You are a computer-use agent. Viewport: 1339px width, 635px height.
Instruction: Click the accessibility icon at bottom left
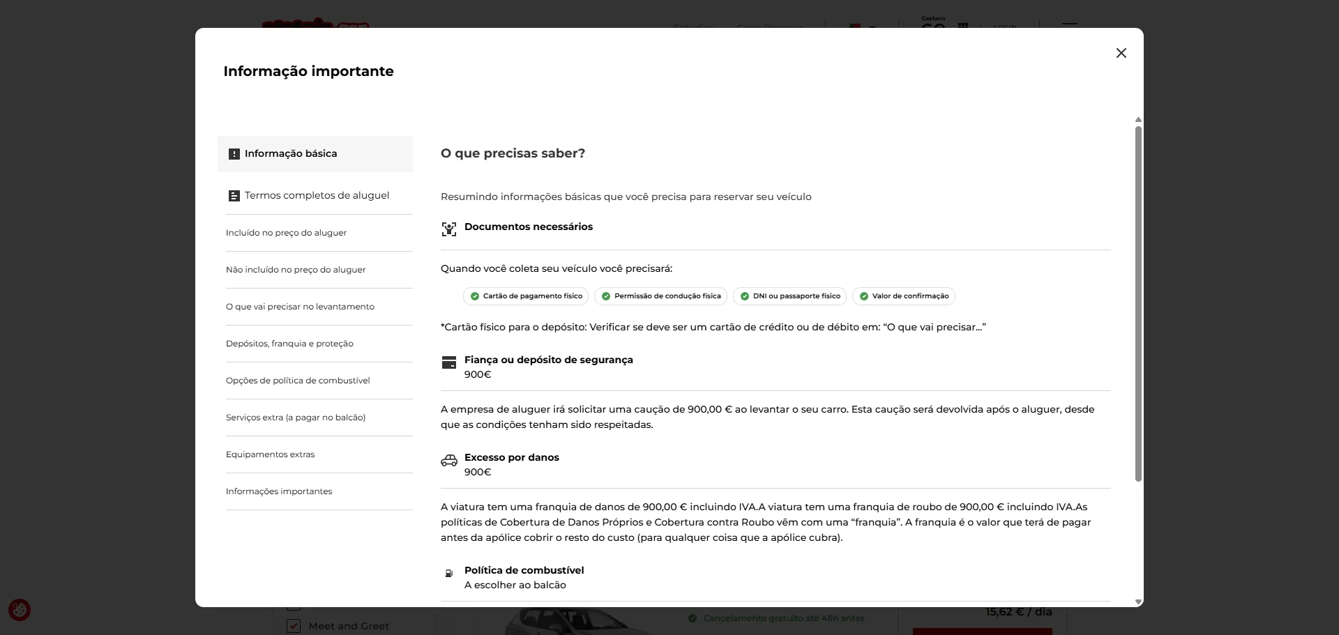coord(19,609)
